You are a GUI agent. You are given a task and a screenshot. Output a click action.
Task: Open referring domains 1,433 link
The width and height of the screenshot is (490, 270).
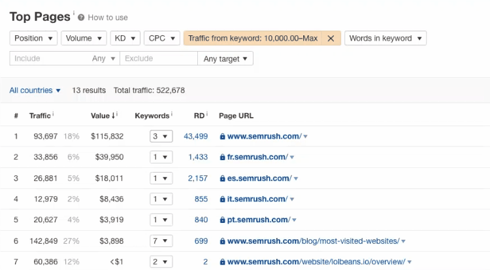[198, 157]
